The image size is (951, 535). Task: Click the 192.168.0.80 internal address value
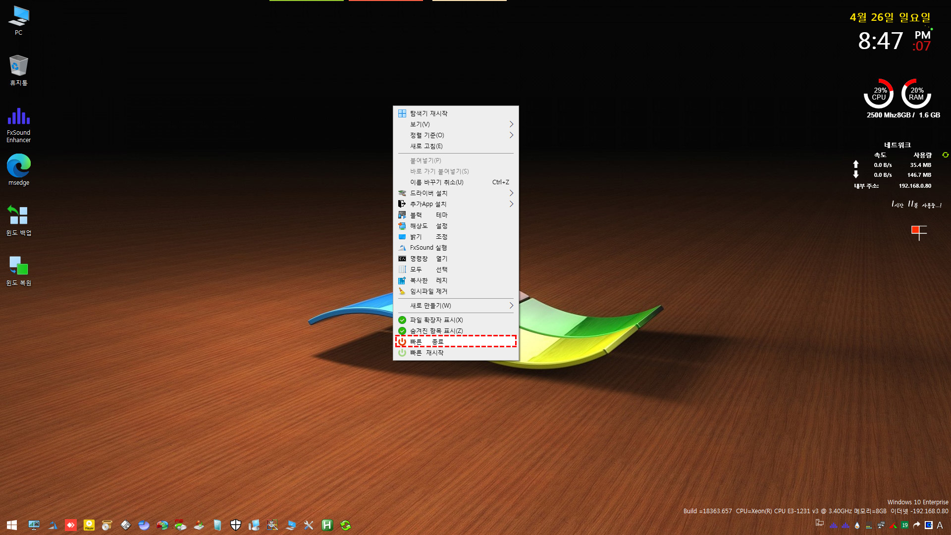tap(915, 186)
